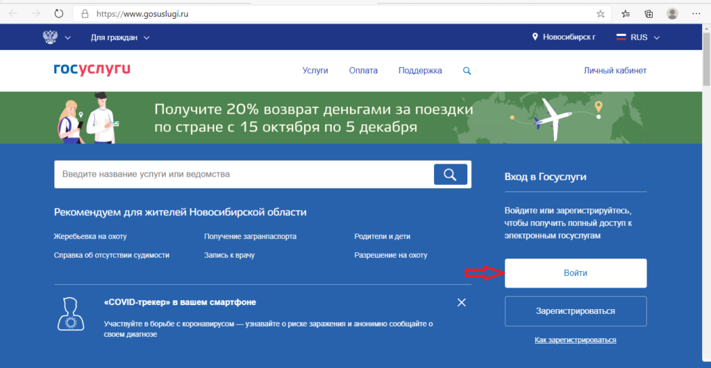Image resolution: width=711 pixels, height=368 pixels.
Task: Click the COVID tracker person icon
Action: pos(71,314)
